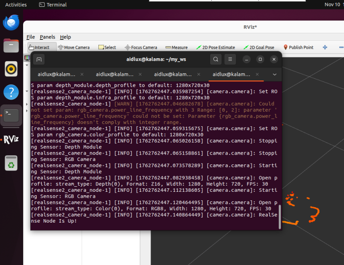Open the RViz File menu
Viewport: 344px width, 265px height.
(x=30, y=37)
